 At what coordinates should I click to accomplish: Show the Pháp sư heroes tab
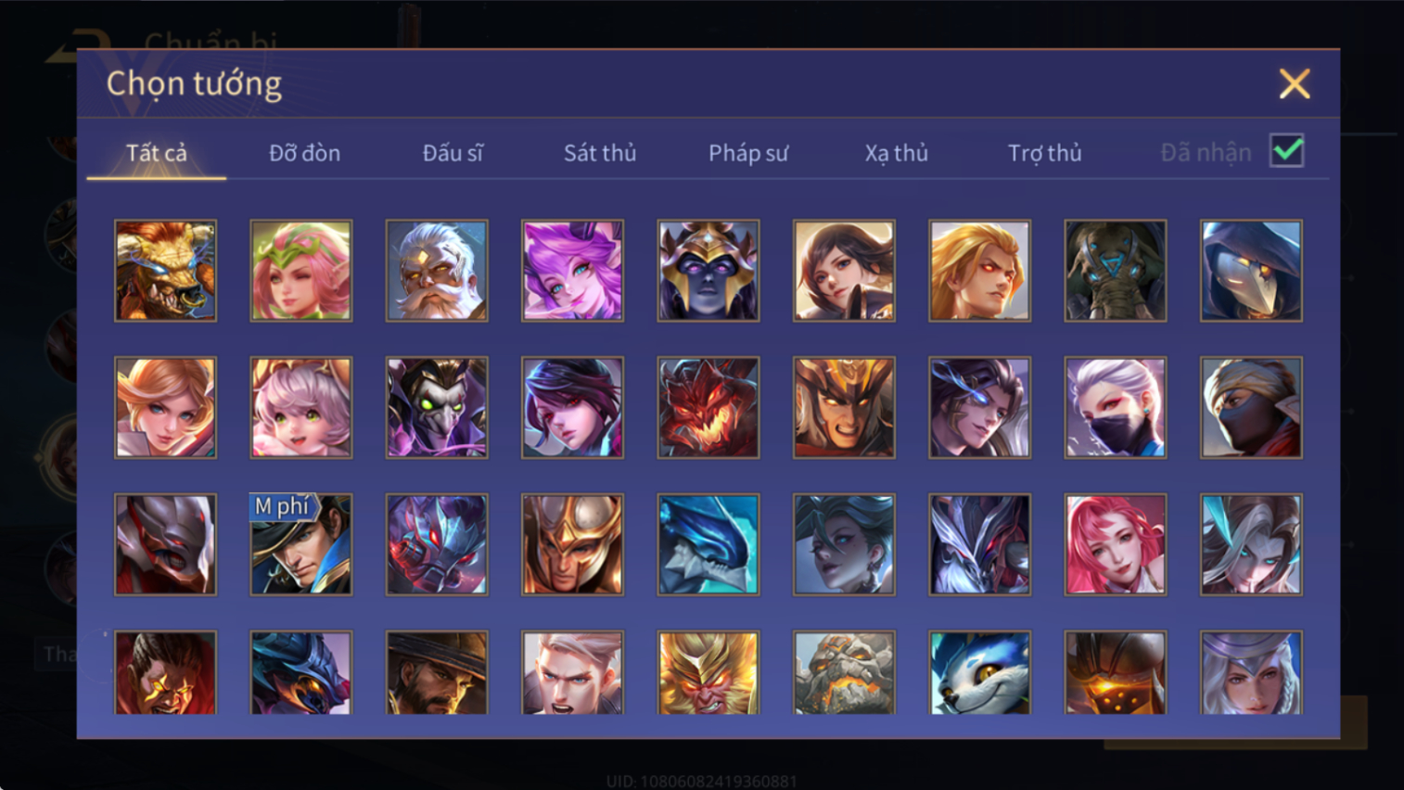[x=748, y=153]
